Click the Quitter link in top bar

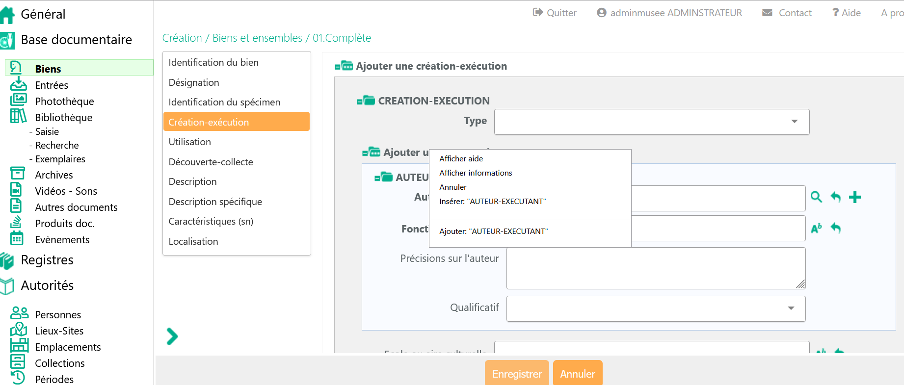(555, 13)
